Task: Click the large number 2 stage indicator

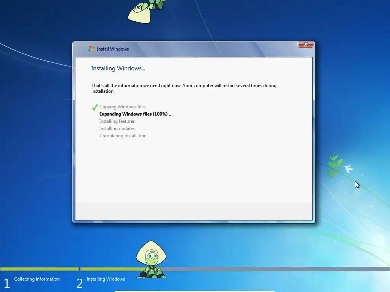Action: point(79,283)
